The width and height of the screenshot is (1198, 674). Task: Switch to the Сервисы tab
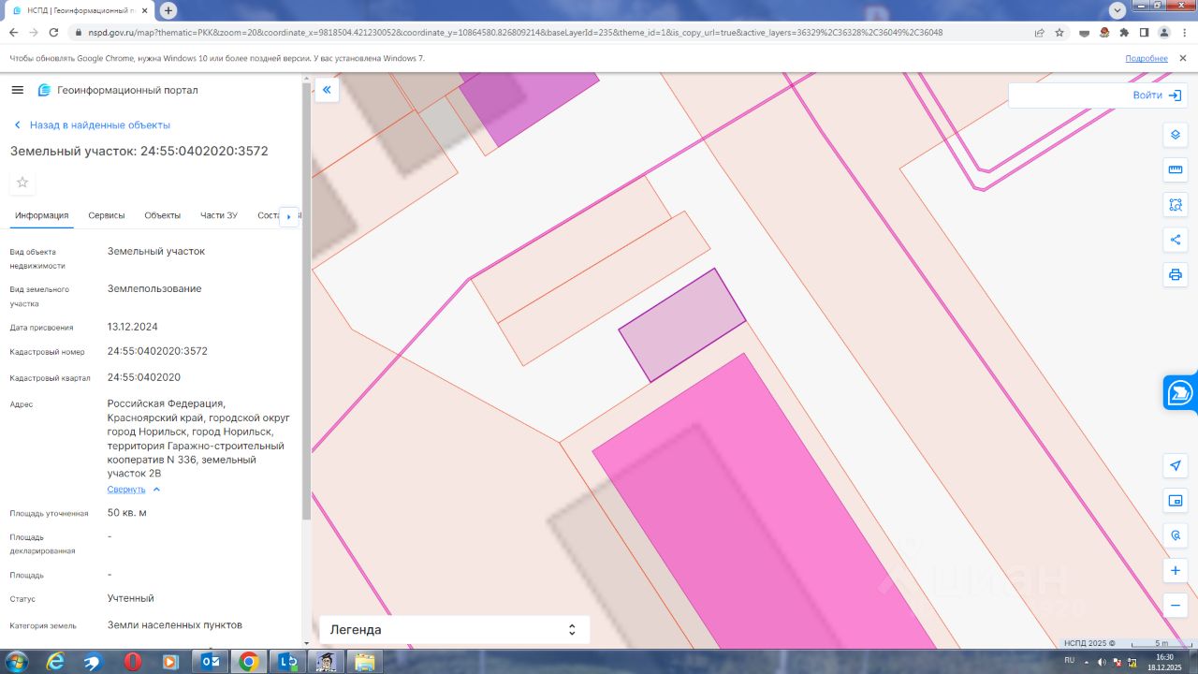coord(107,215)
